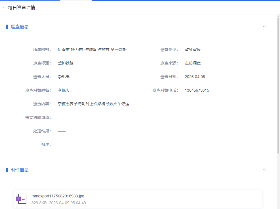280x209 pixels.
Task: Click the 附件信息 section heading
Action: tap(20, 170)
